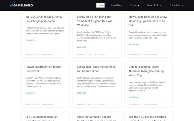This screenshot has width=194, height=121.
Task: Open 'Will the $1.9 billion Powerball' article
Action: [x=147, y=118]
